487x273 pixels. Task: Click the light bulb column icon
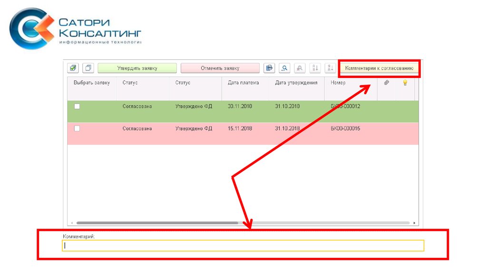tap(405, 83)
